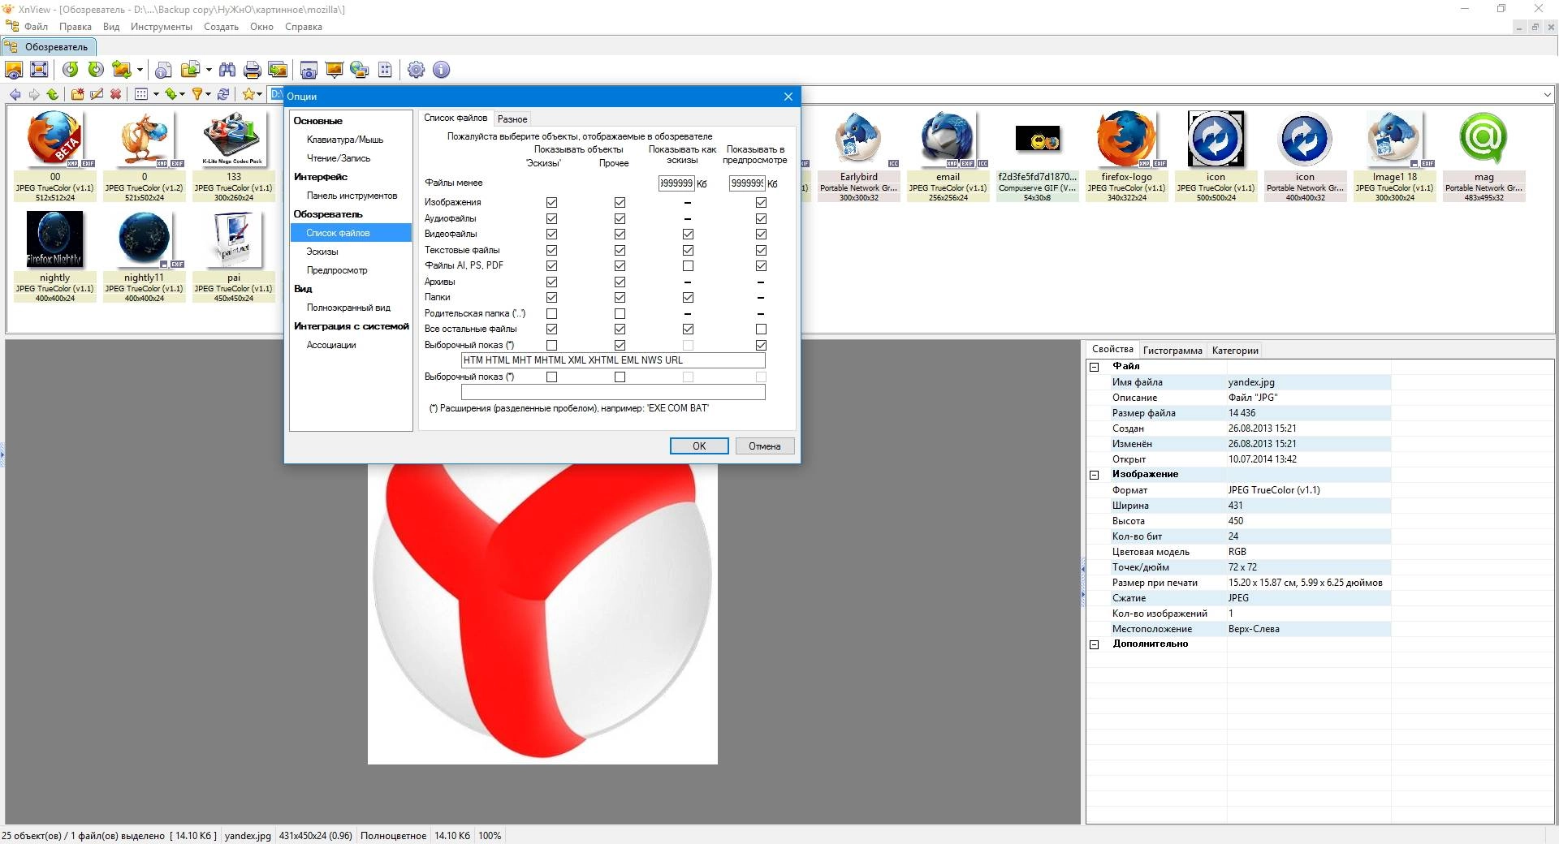1559x844 pixels.
Task: Toggle Архивы checkbox under Эскизы column
Action: 552,282
